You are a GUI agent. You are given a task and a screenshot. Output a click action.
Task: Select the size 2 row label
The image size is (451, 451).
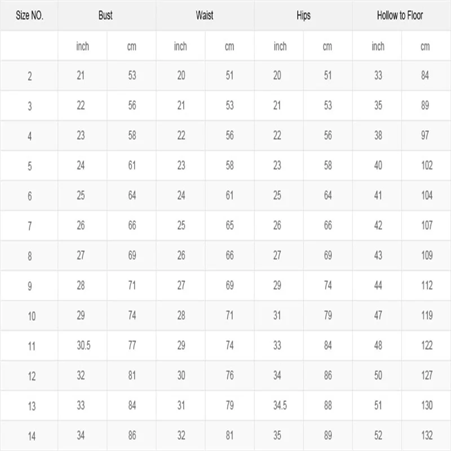30,76
